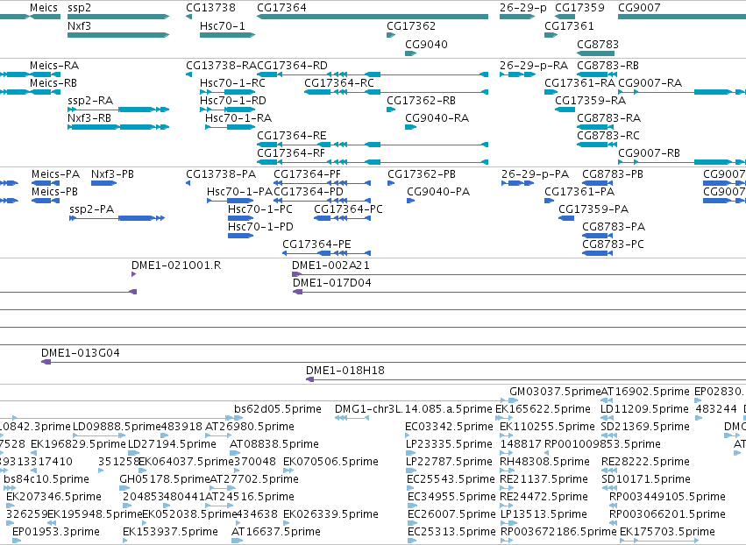The height and width of the screenshot is (545, 746).
Task: Select EST DMG1-chr3L.14.085.a.5prime
Action: click(414, 409)
